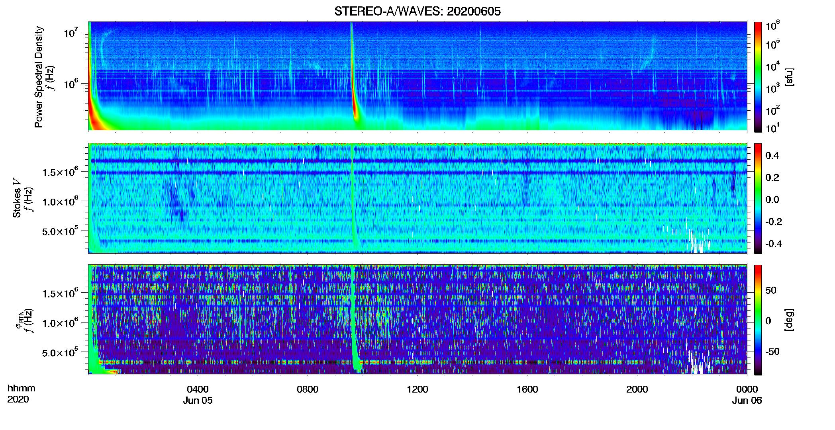Viewport: 835px width, 430px height.
Task: Click the 10^7 frequency tick label
Action: point(71,32)
